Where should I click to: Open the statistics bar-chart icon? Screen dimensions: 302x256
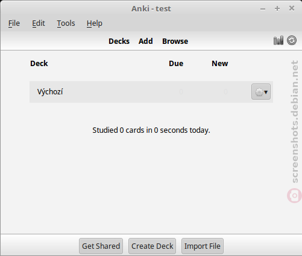coord(278,40)
